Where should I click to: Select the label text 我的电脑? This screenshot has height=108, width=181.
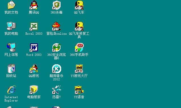coord(11,34)
